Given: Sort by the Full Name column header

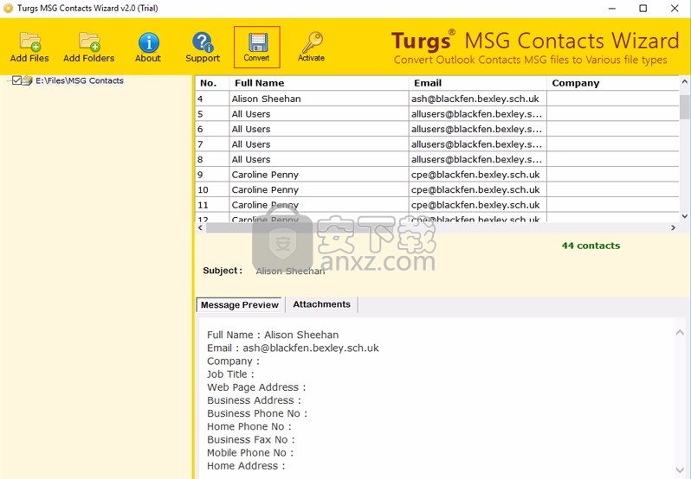Looking at the screenshot, I should pos(319,83).
